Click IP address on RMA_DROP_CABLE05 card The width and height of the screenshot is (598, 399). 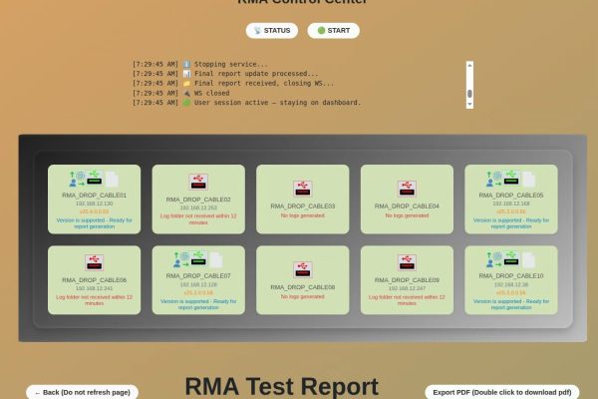pos(511,203)
